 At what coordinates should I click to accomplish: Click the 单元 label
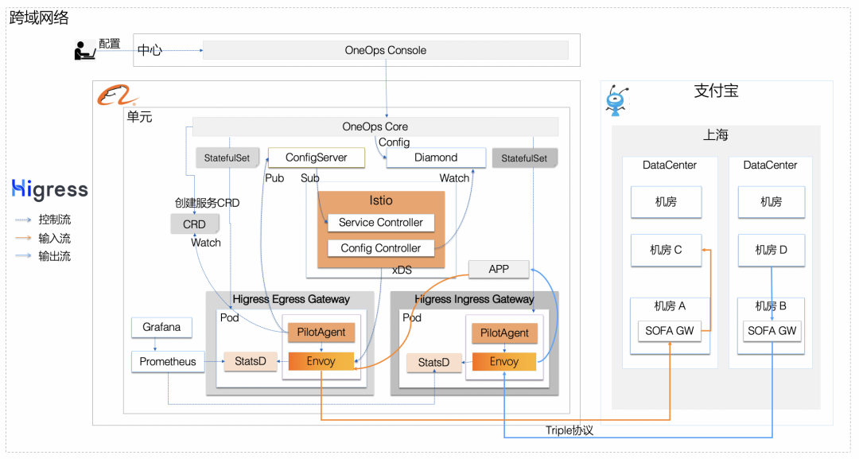[x=140, y=117]
